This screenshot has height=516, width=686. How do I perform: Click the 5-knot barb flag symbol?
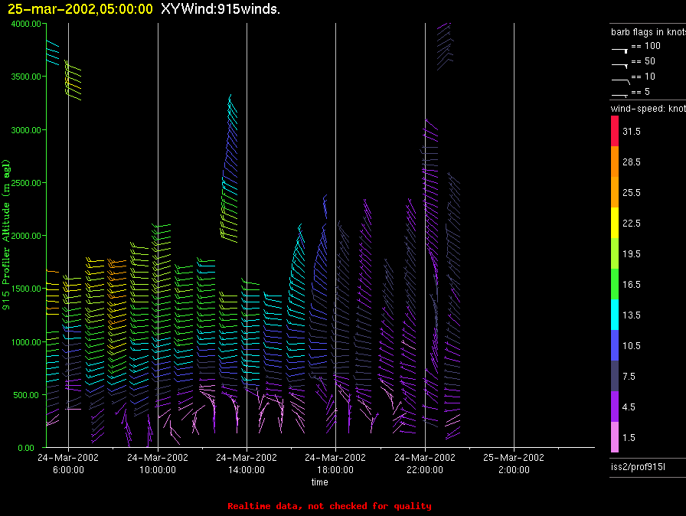click(619, 93)
